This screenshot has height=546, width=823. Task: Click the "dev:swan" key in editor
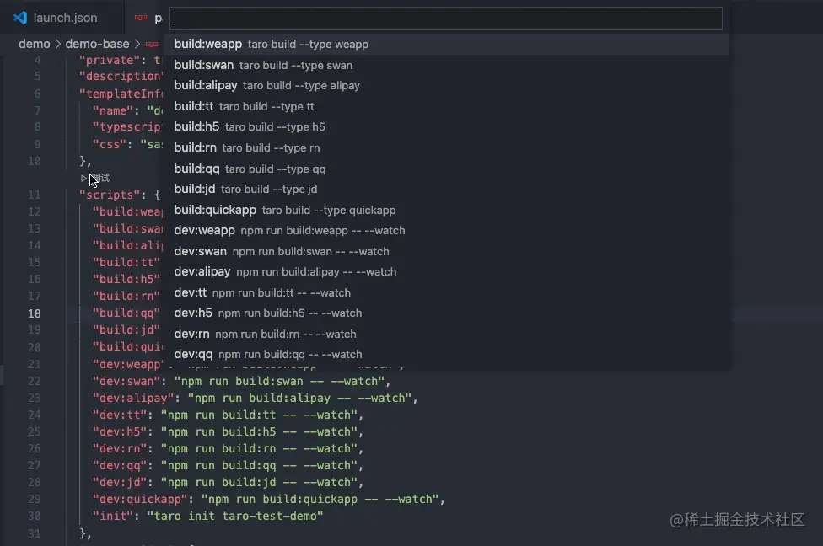(x=126, y=382)
